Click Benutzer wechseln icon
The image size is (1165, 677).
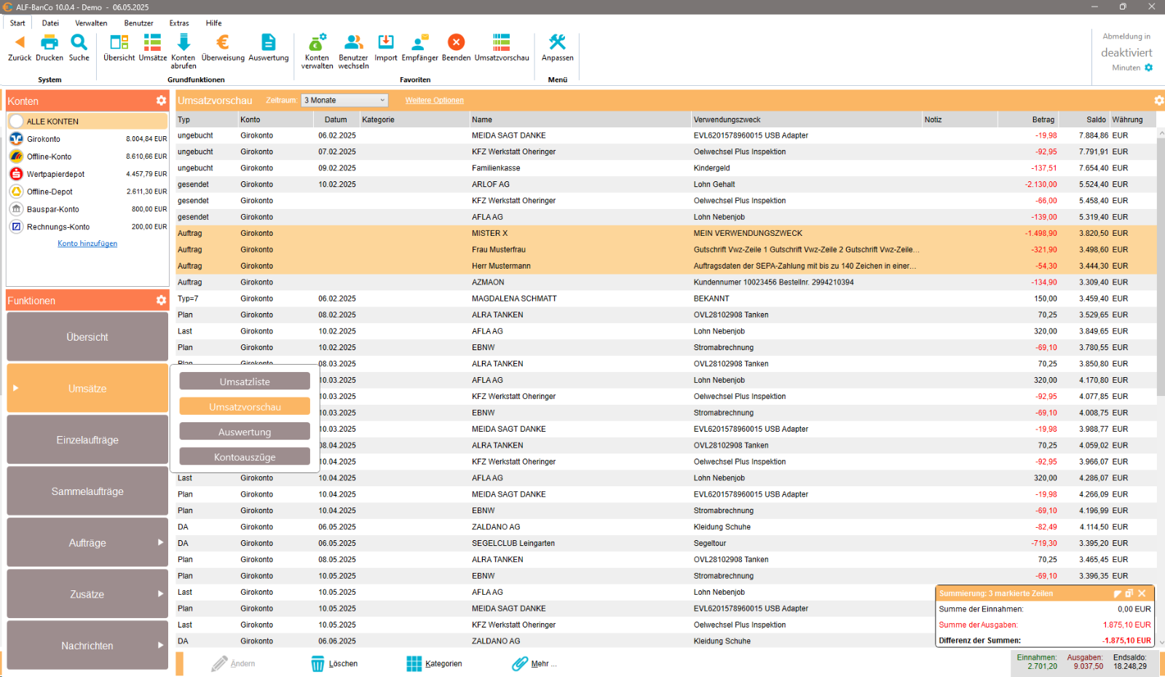coord(354,42)
